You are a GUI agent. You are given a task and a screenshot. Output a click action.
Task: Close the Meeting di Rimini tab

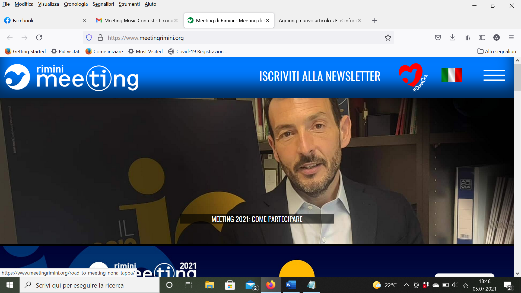[x=267, y=21]
